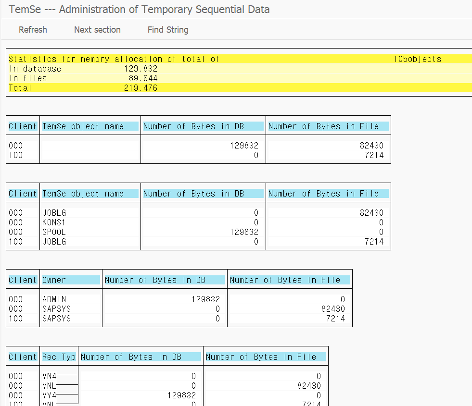
Task: Select record type VNL for client 000
Action: pyautogui.click(x=49, y=386)
